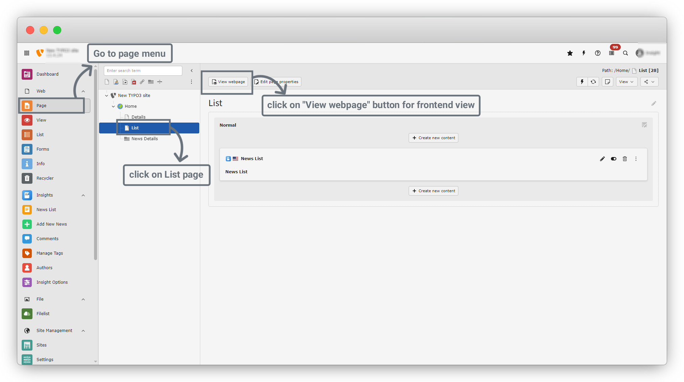Delete the News List content element
The width and height of the screenshot is (684, 382).
(625, 159)
